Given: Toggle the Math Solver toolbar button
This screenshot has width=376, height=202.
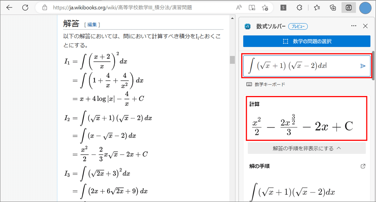Looking at the screenshot, I should coord(348,8).
